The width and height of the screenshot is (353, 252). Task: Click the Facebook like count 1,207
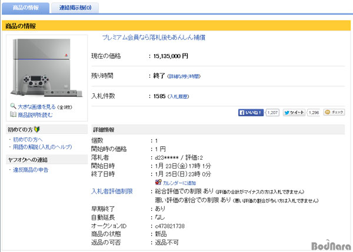272,112
